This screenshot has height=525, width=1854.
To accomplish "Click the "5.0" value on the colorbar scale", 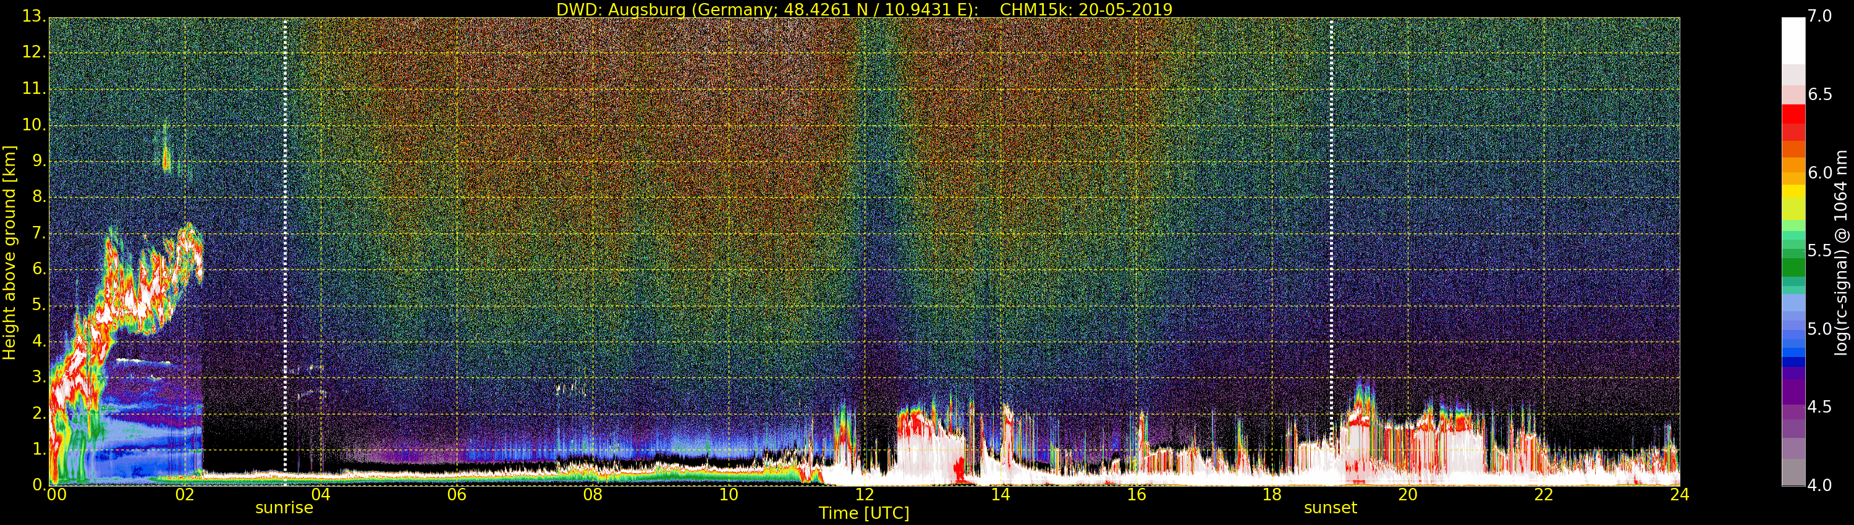I will tap(1820, 329).
